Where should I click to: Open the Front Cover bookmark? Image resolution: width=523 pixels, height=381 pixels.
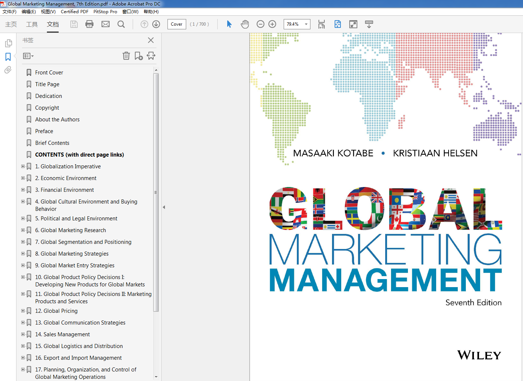(x=49, y=73)
